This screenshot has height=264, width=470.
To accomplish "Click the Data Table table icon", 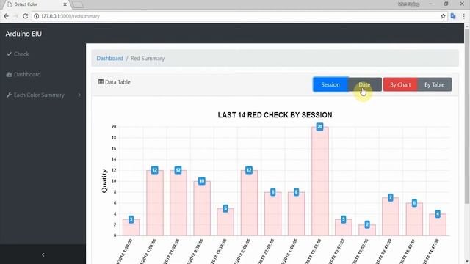I will click(x=101, y=81).
